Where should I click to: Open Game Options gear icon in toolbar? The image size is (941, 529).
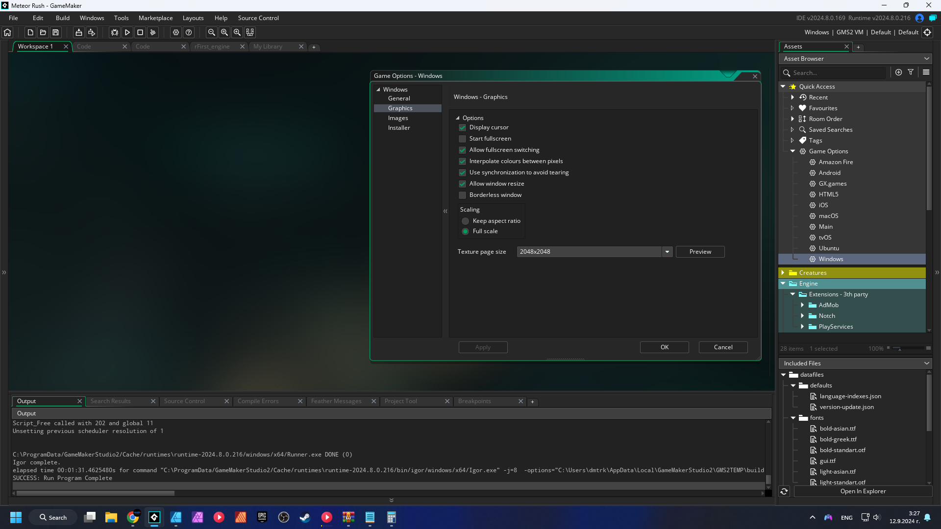click(176, 32)
